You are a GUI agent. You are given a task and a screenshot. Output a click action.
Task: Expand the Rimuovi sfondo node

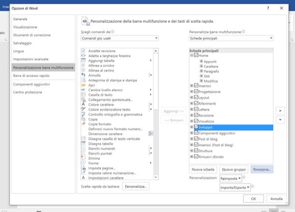tap(192, 157)
